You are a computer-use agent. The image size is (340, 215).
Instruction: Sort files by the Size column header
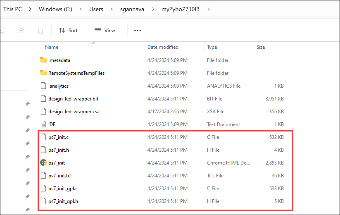click(x=261, y=47)
